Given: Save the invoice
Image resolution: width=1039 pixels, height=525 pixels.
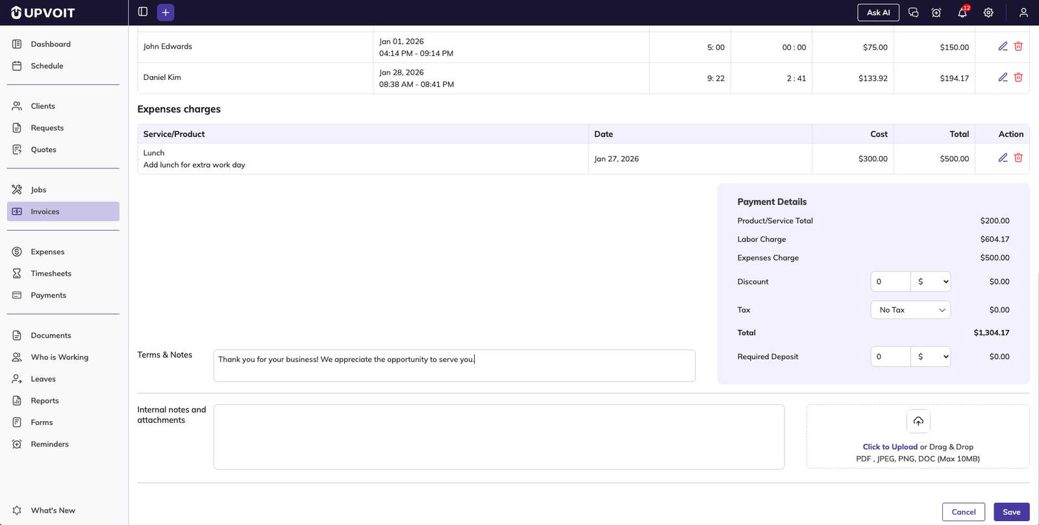Looking at the screenshot, I should (1011, 512).
